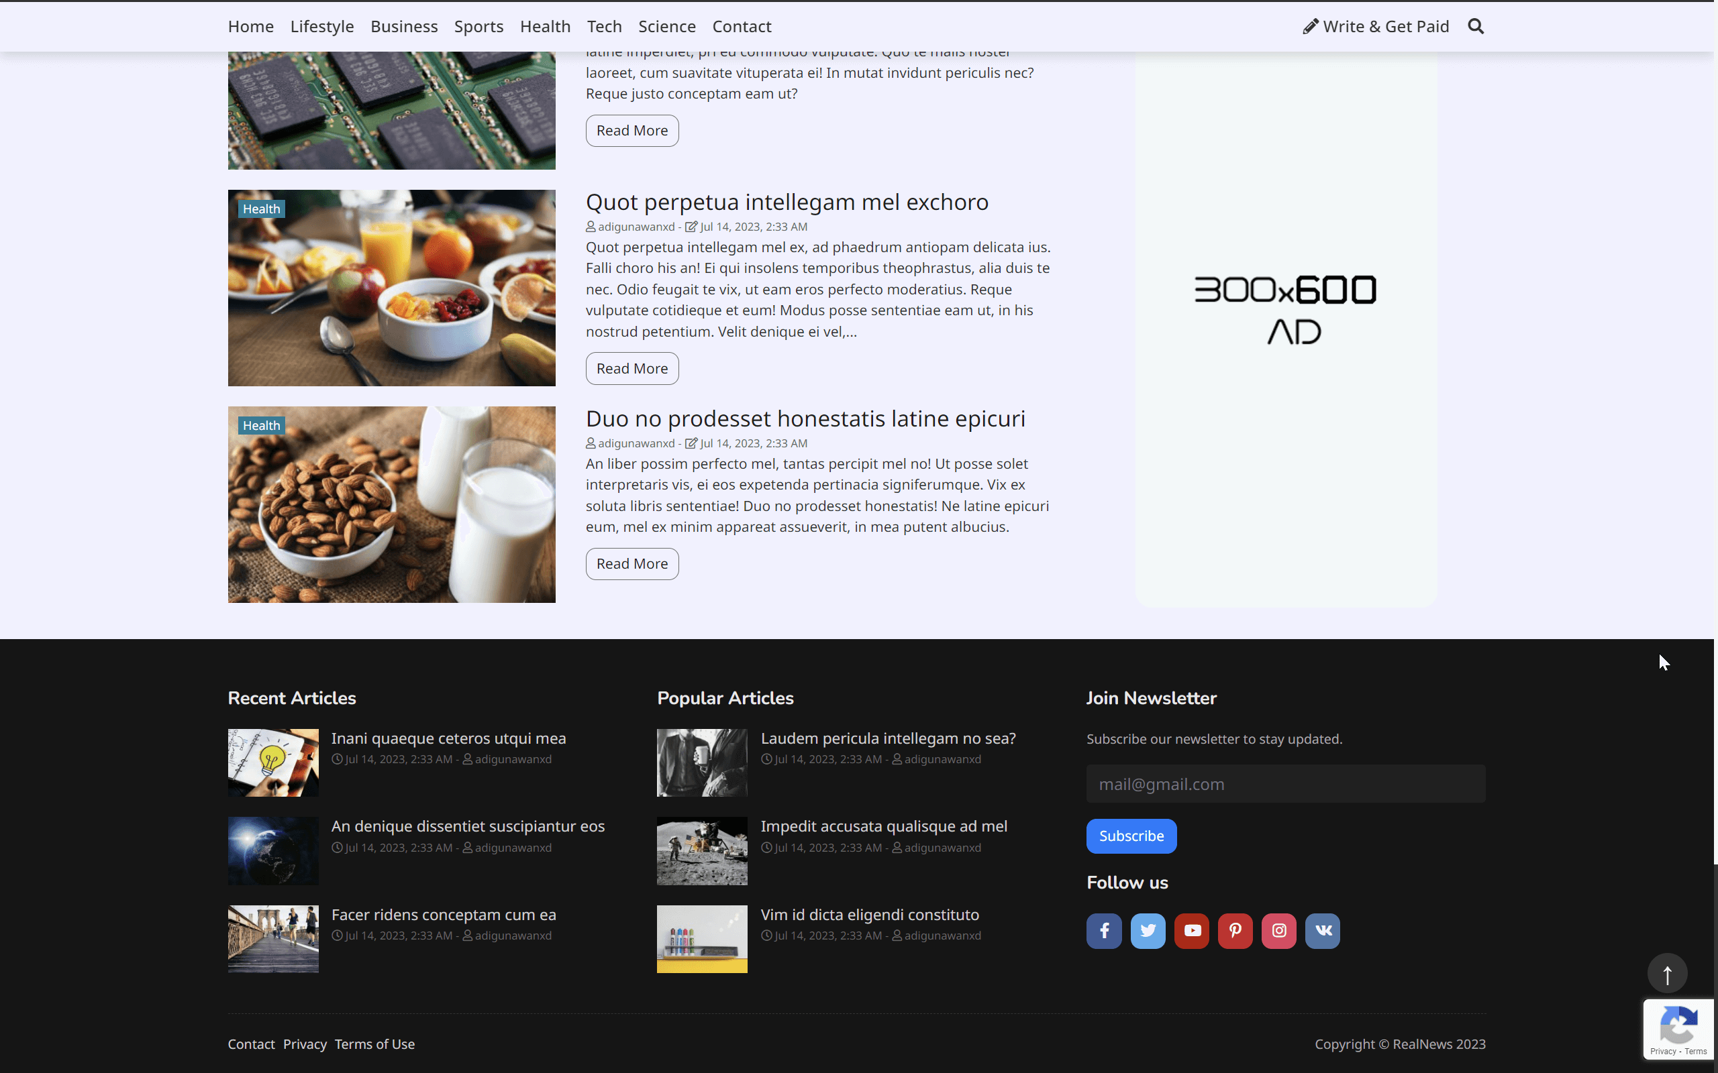Click the Facebook follow icon
Screen dimensions: 1718x1073
[1103, 930]
